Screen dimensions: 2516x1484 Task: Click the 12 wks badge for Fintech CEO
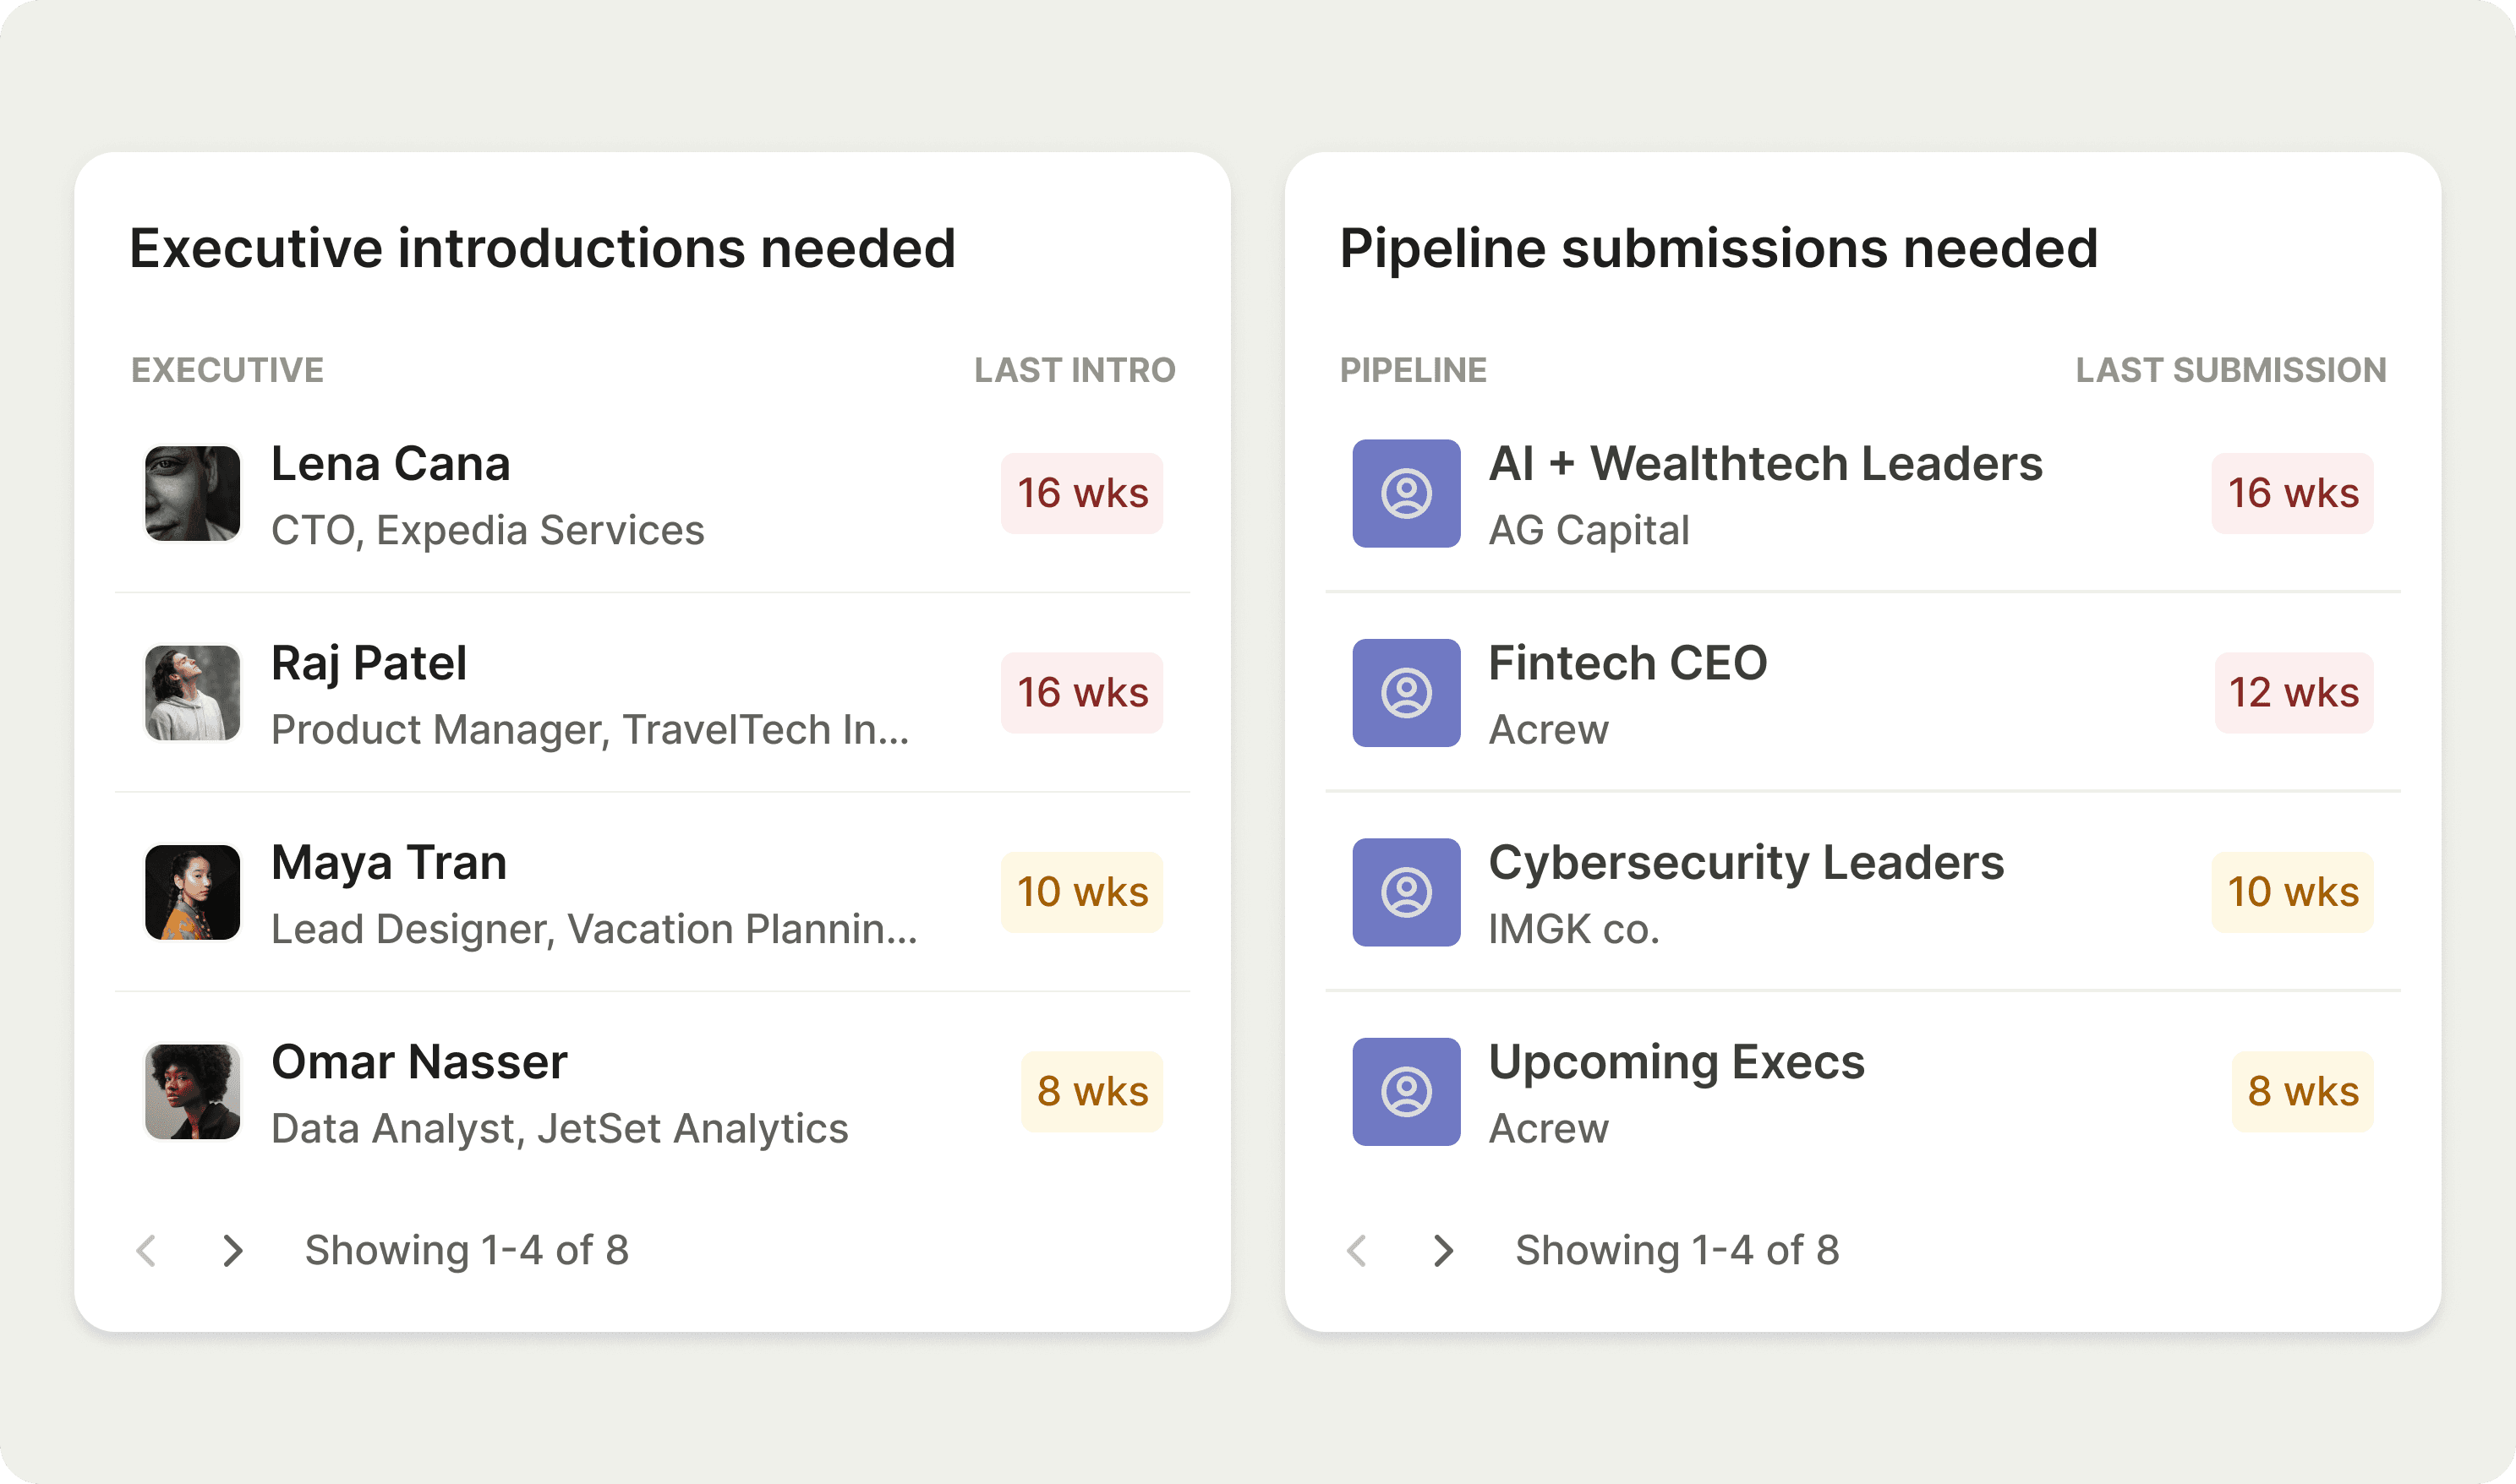2293,692
